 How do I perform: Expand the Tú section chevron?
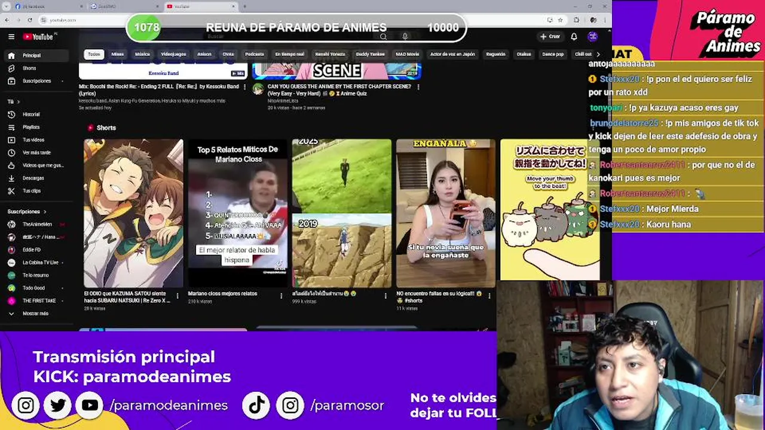18,102
